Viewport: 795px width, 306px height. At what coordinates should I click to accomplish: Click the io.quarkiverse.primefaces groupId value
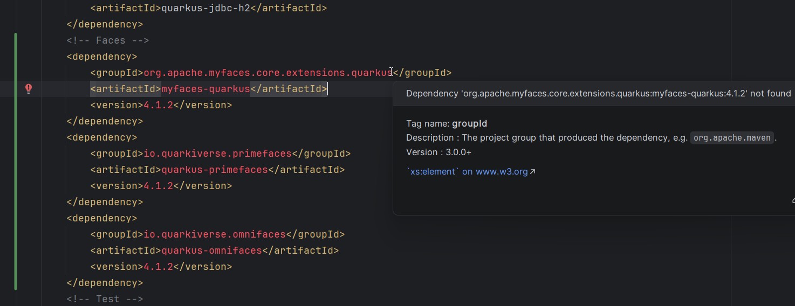tap(217, 154)
